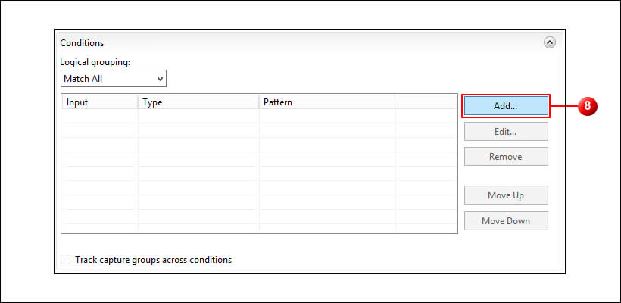Click the Remove button

point(505,157)
